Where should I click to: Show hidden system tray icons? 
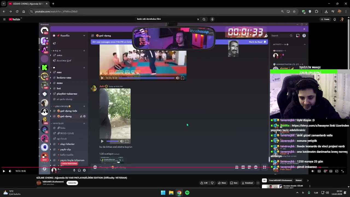tap(297, 193)
